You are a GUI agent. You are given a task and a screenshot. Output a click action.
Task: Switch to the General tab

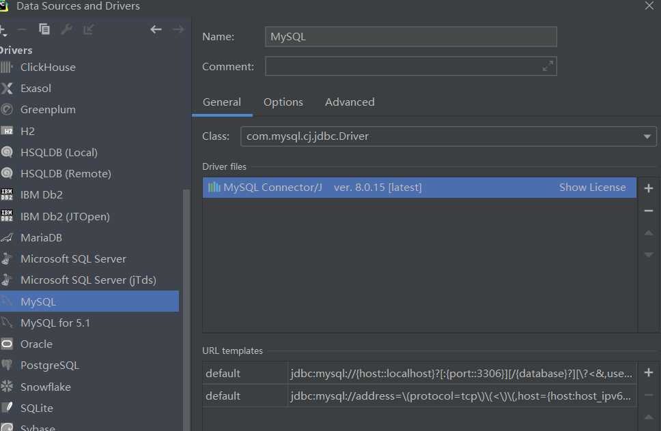pyautogui.click(x=222, y=102)
